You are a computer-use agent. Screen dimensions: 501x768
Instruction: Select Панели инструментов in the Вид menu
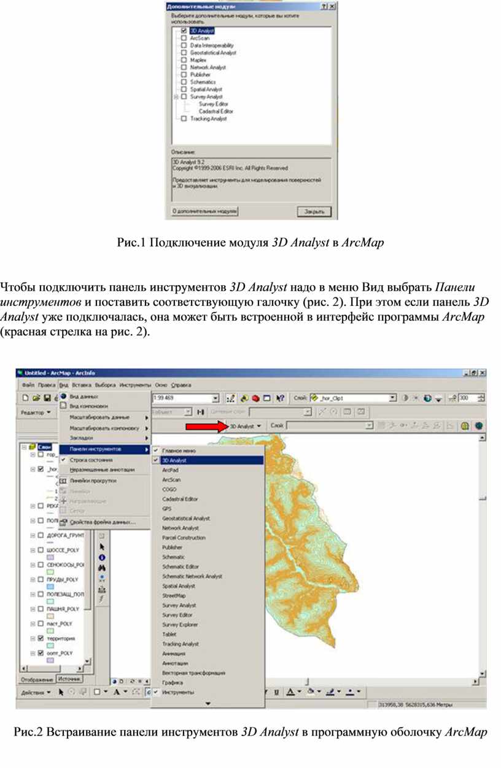coord(105,449)
